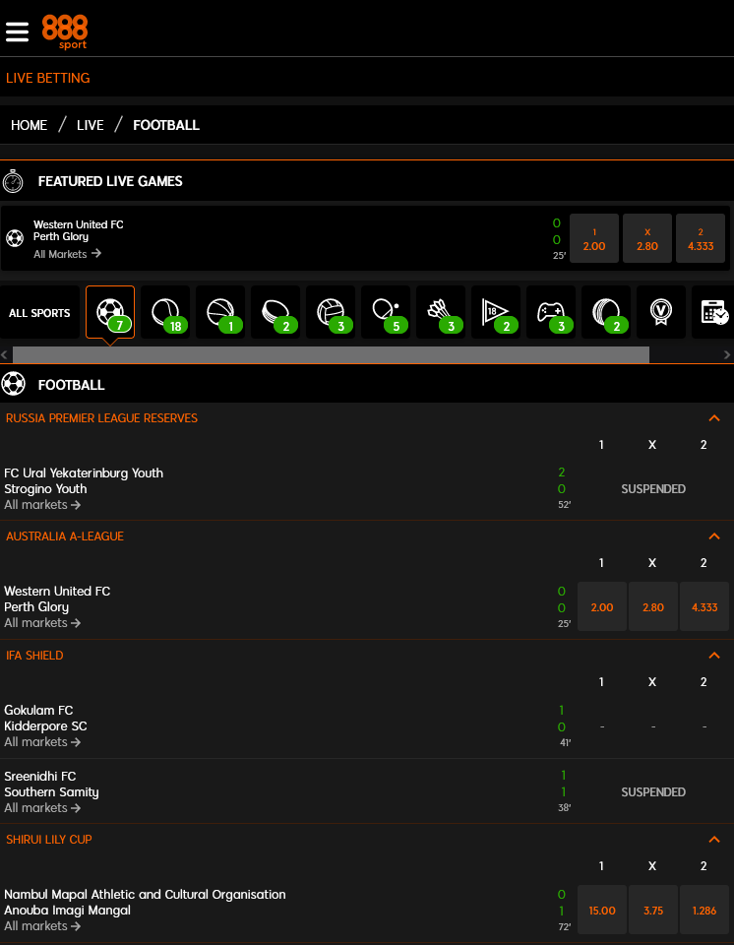734x945 pixels.
Task: Open All markets for Western United in A-League
Action: point(42,623)
